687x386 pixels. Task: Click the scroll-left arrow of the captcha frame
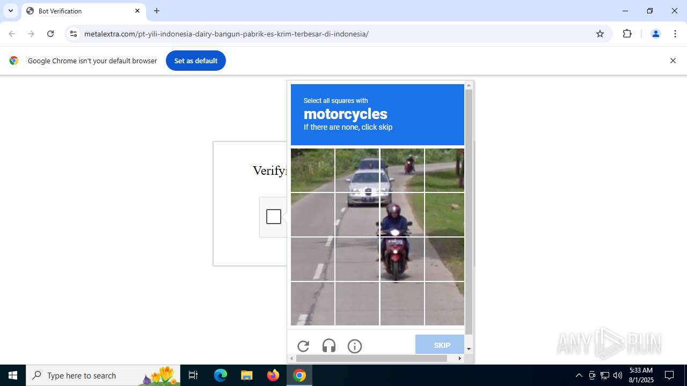pyautogui.click(x=291, y=358)
